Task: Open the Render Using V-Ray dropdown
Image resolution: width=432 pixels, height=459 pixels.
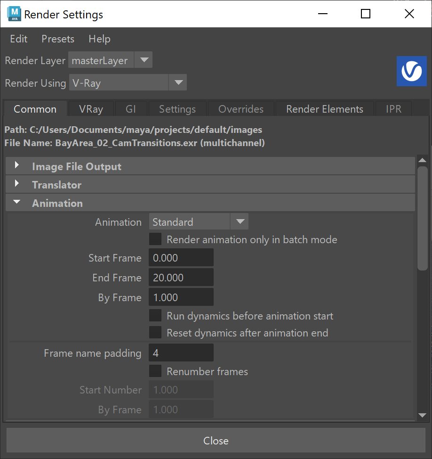Action: [x=128, y=82]
